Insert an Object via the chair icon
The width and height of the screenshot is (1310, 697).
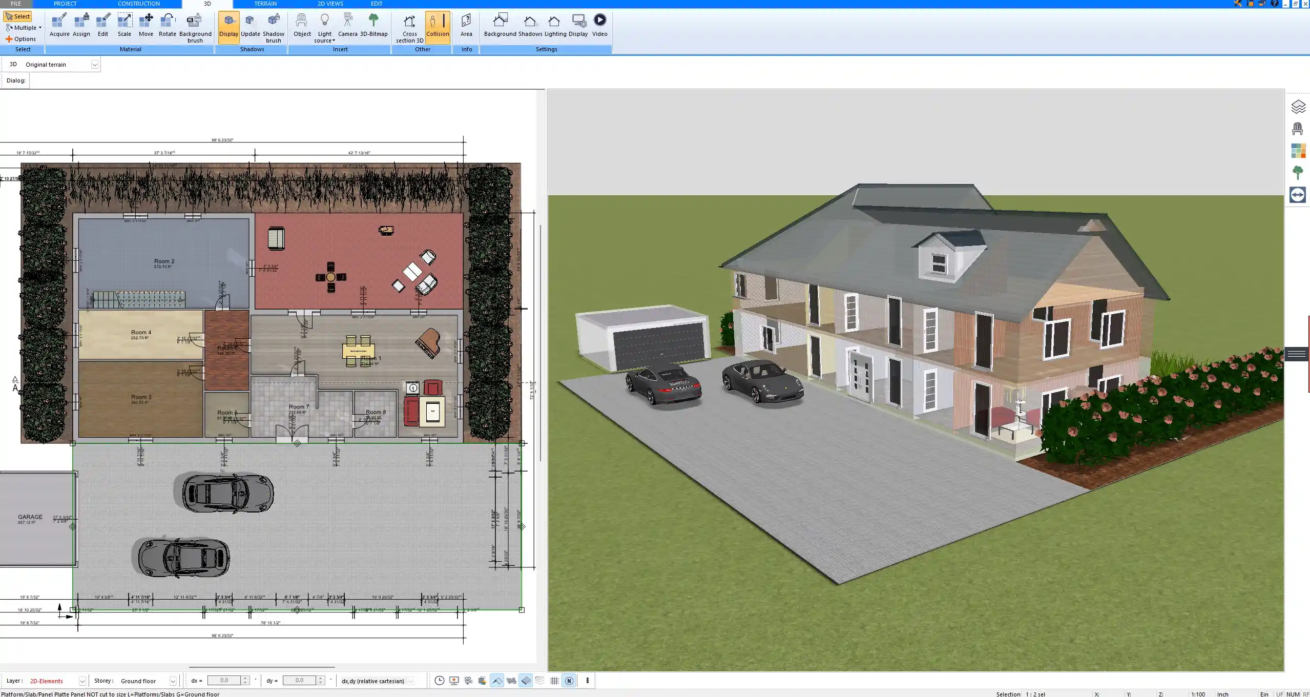click(x=302, y=26)
